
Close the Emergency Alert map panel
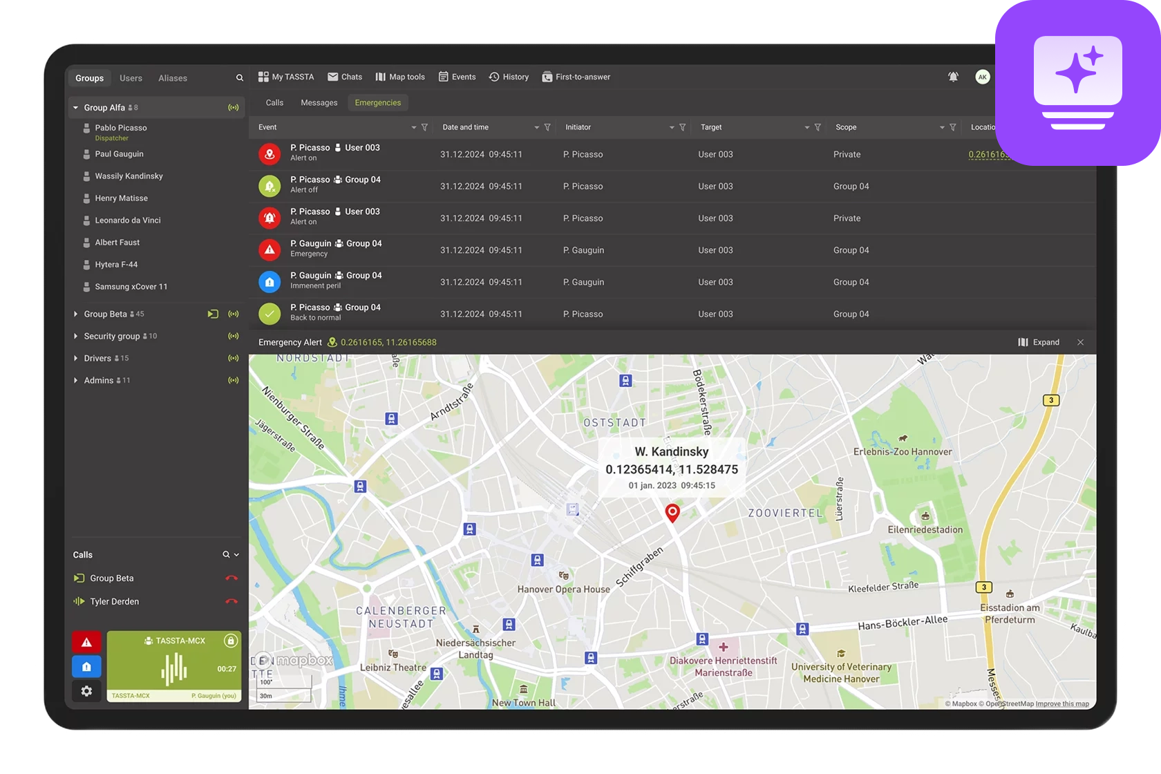(x=1081, y=342)
